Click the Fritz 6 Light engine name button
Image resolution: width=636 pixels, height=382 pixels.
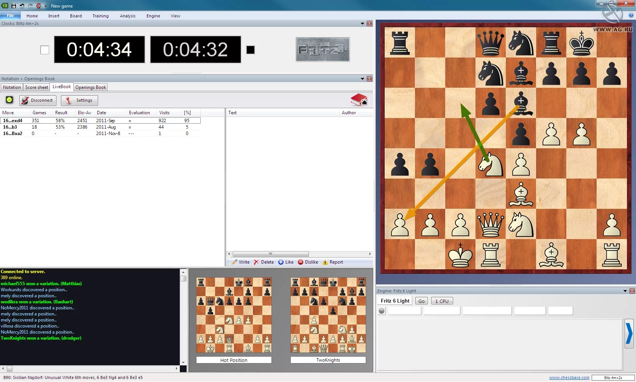click(395, 301)
